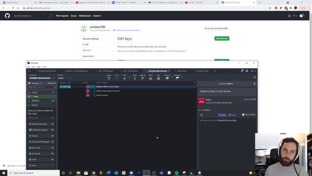Click the Windows taskbar search box
This screenshot has width=312, height=176.
coord(34,173)
